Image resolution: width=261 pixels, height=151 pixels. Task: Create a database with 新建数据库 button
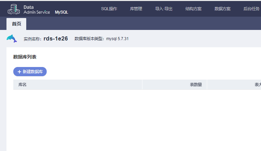[x=30, y=72]
